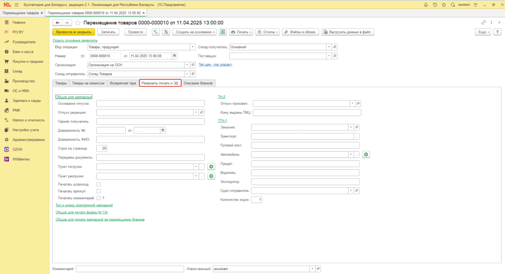
Task: Click Выгрузить данные в файл button
Action: point(348,32)
